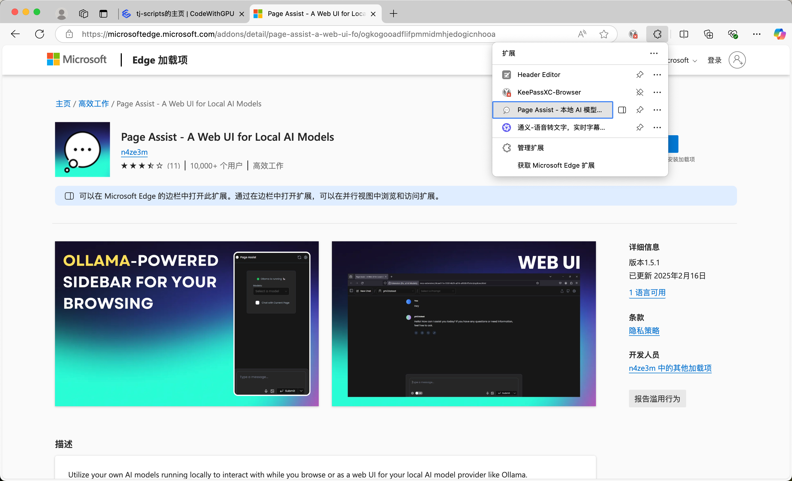The image size is (792, 481).
Task: Open the split screen toolbar icon
Action: (x=684, y=34)
